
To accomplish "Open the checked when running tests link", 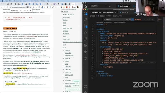I will click(x=24, y=73).
